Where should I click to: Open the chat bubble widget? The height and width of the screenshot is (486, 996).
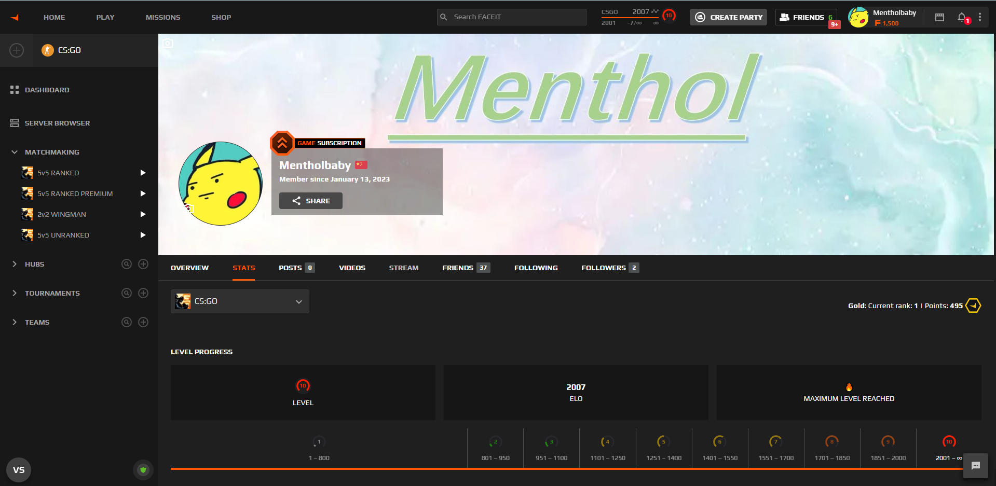(x=976, y=466)
